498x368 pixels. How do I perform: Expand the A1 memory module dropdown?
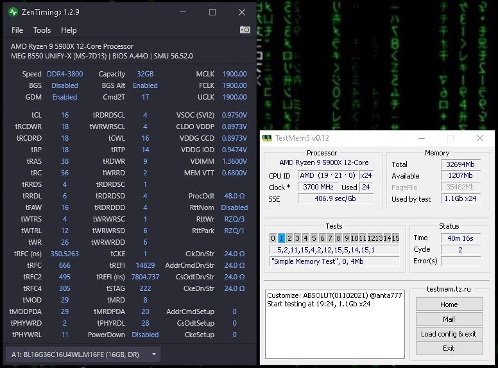pos(83,355)
